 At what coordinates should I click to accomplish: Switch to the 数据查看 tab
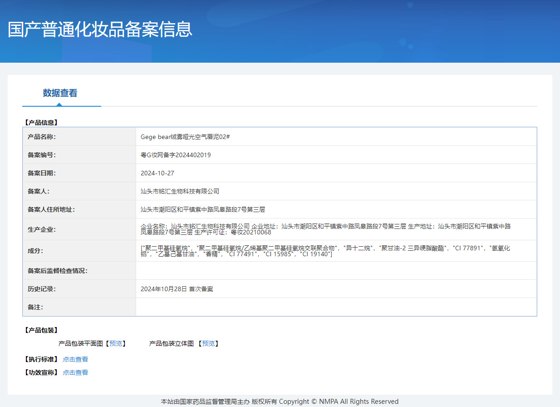click(x=59, y=93)
